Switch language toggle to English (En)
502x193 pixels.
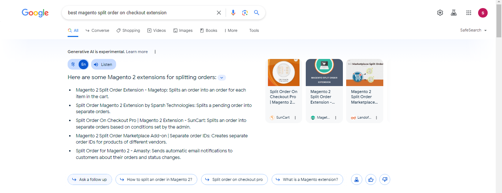click(x=83, y=64)
